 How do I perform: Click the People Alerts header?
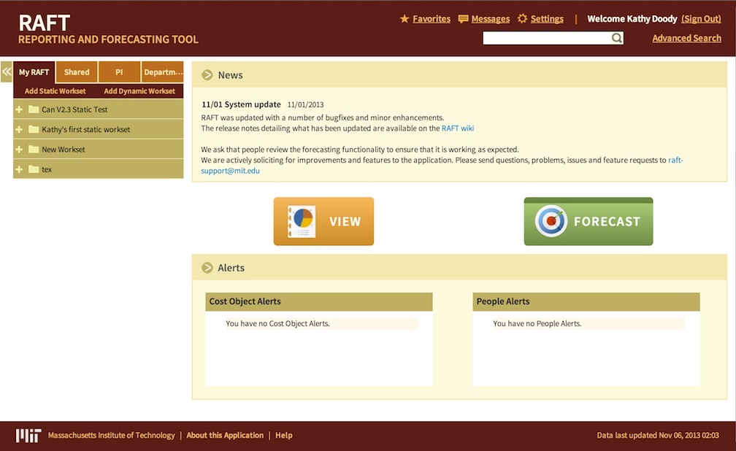[586, 302]
